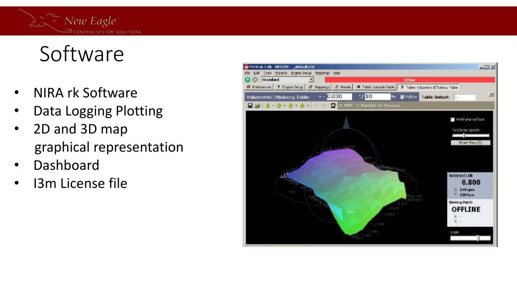
Task: Click the green preset 1 icon
Action: pos(268,106)
